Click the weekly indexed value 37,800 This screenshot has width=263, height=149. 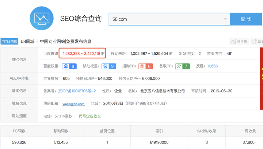point(248,142)
